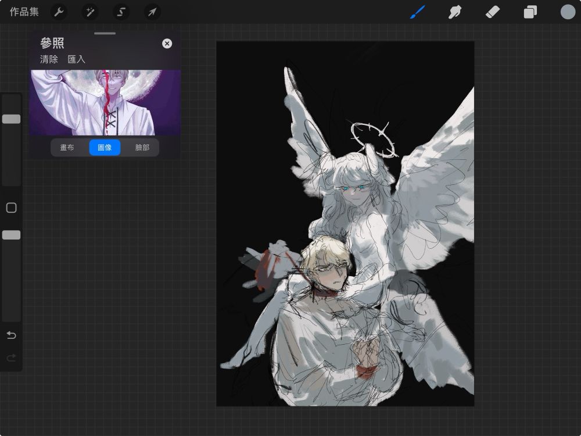Select the Transform arrow tool

152,12
